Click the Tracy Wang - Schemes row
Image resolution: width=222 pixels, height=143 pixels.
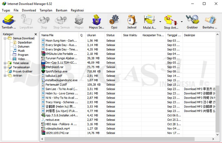coord(128,102)
